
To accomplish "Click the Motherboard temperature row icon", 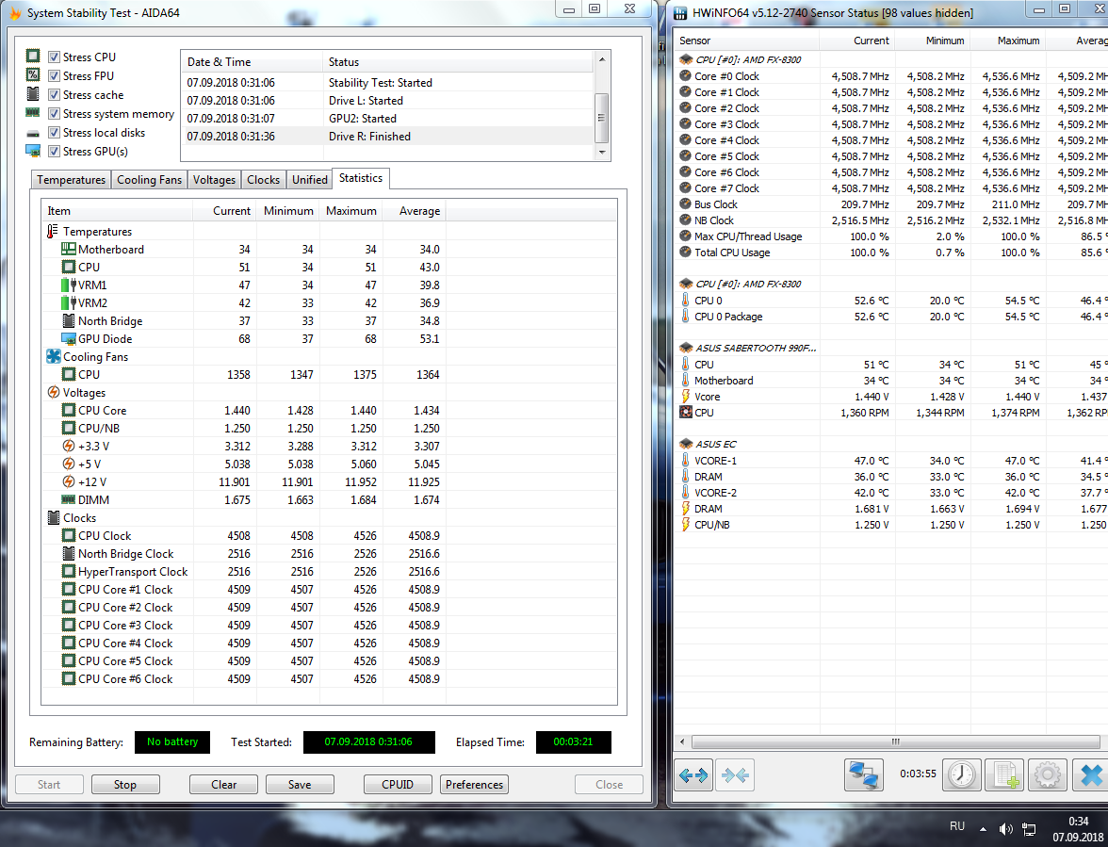I will 69,249.
